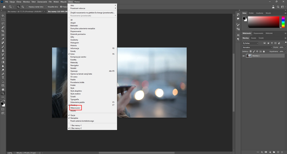Select the Clone Stamp tool
The width and height of the screenshot is (287, 154).
click(x=3, y=50)
